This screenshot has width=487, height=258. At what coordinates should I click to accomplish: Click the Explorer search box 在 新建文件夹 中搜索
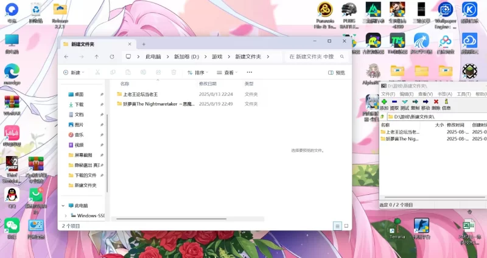[x=316, y=56]
